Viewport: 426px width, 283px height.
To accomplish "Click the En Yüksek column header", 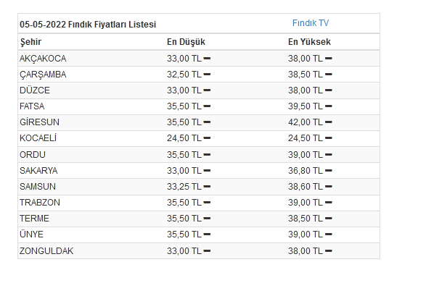I will (309, 42).
